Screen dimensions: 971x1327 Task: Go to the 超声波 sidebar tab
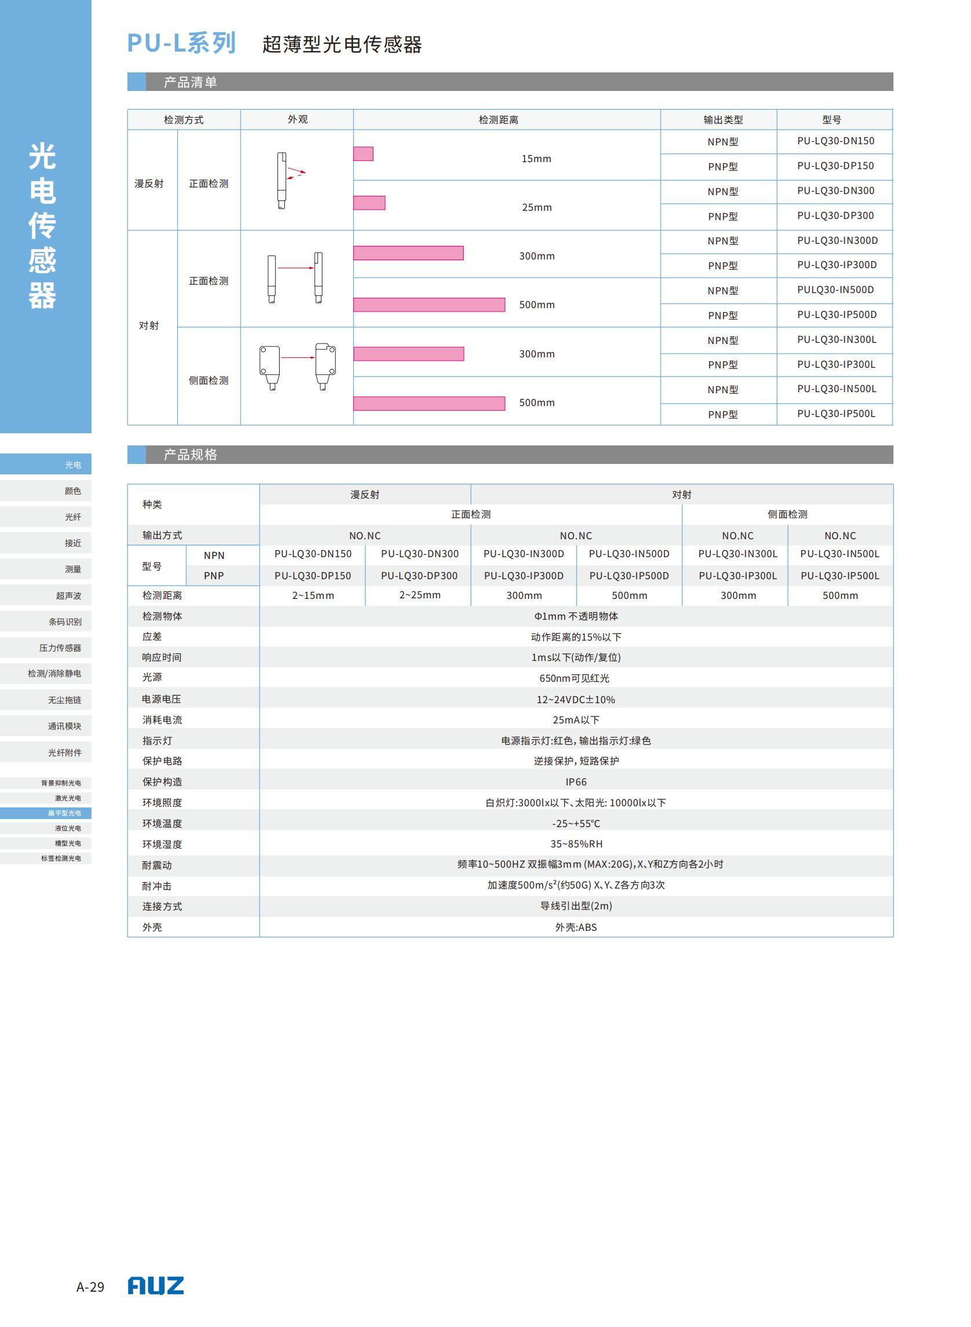(46, 595)
